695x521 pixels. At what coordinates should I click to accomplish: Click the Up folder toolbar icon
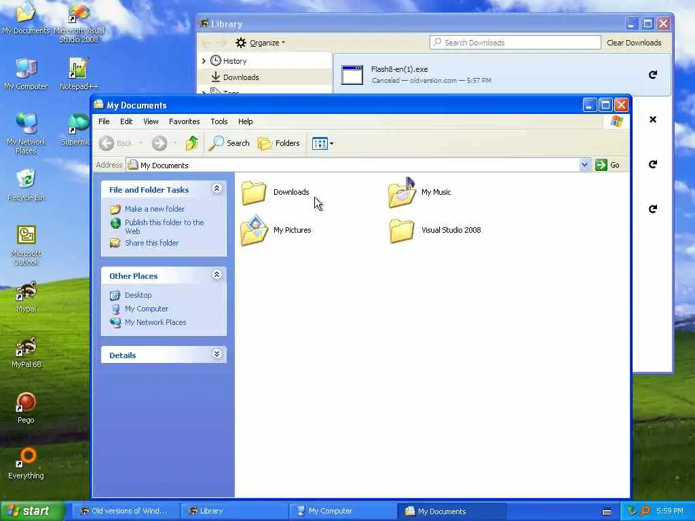(x=192, y=143)
